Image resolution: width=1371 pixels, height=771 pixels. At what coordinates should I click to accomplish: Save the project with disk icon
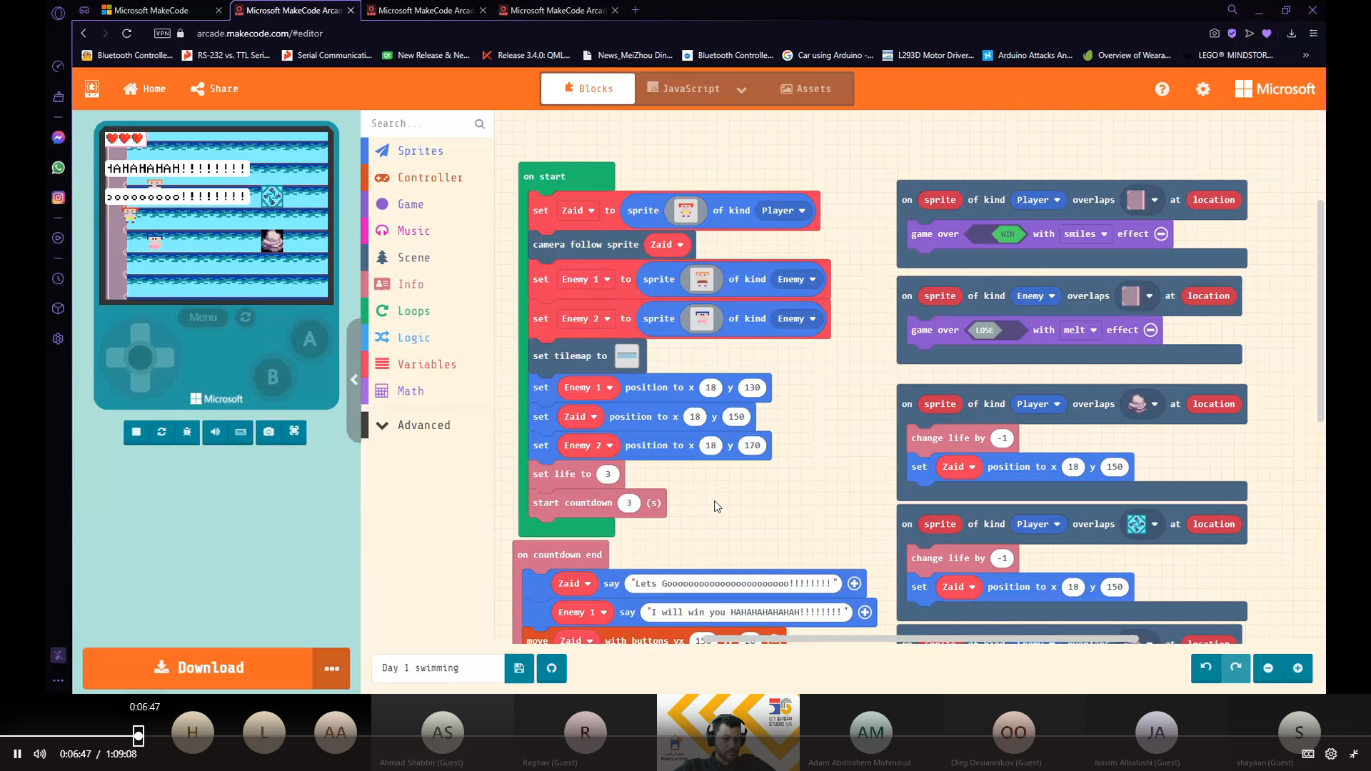(x=519, y=668)
